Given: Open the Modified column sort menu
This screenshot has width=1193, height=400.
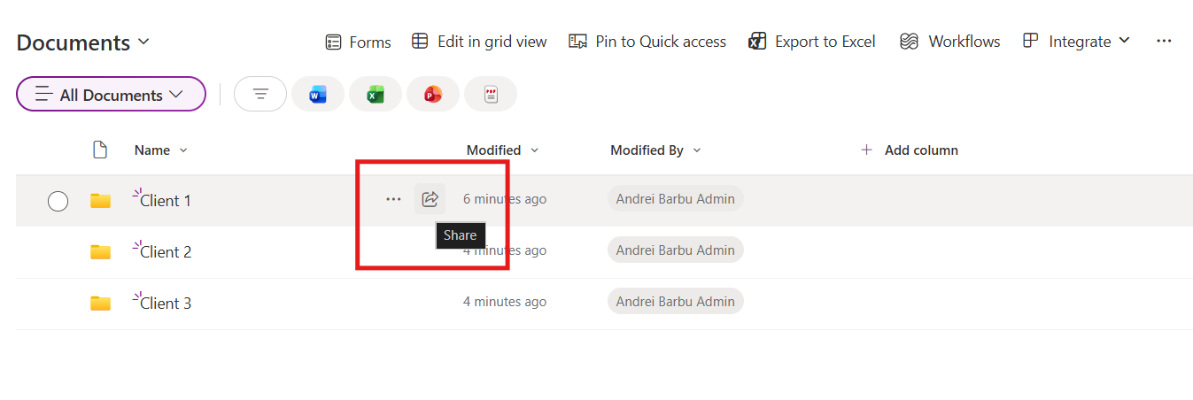Looking at the screenshot, I should coord(503,150).
